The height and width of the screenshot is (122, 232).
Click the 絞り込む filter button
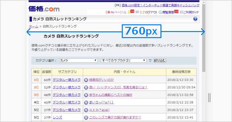pos(160,61)
